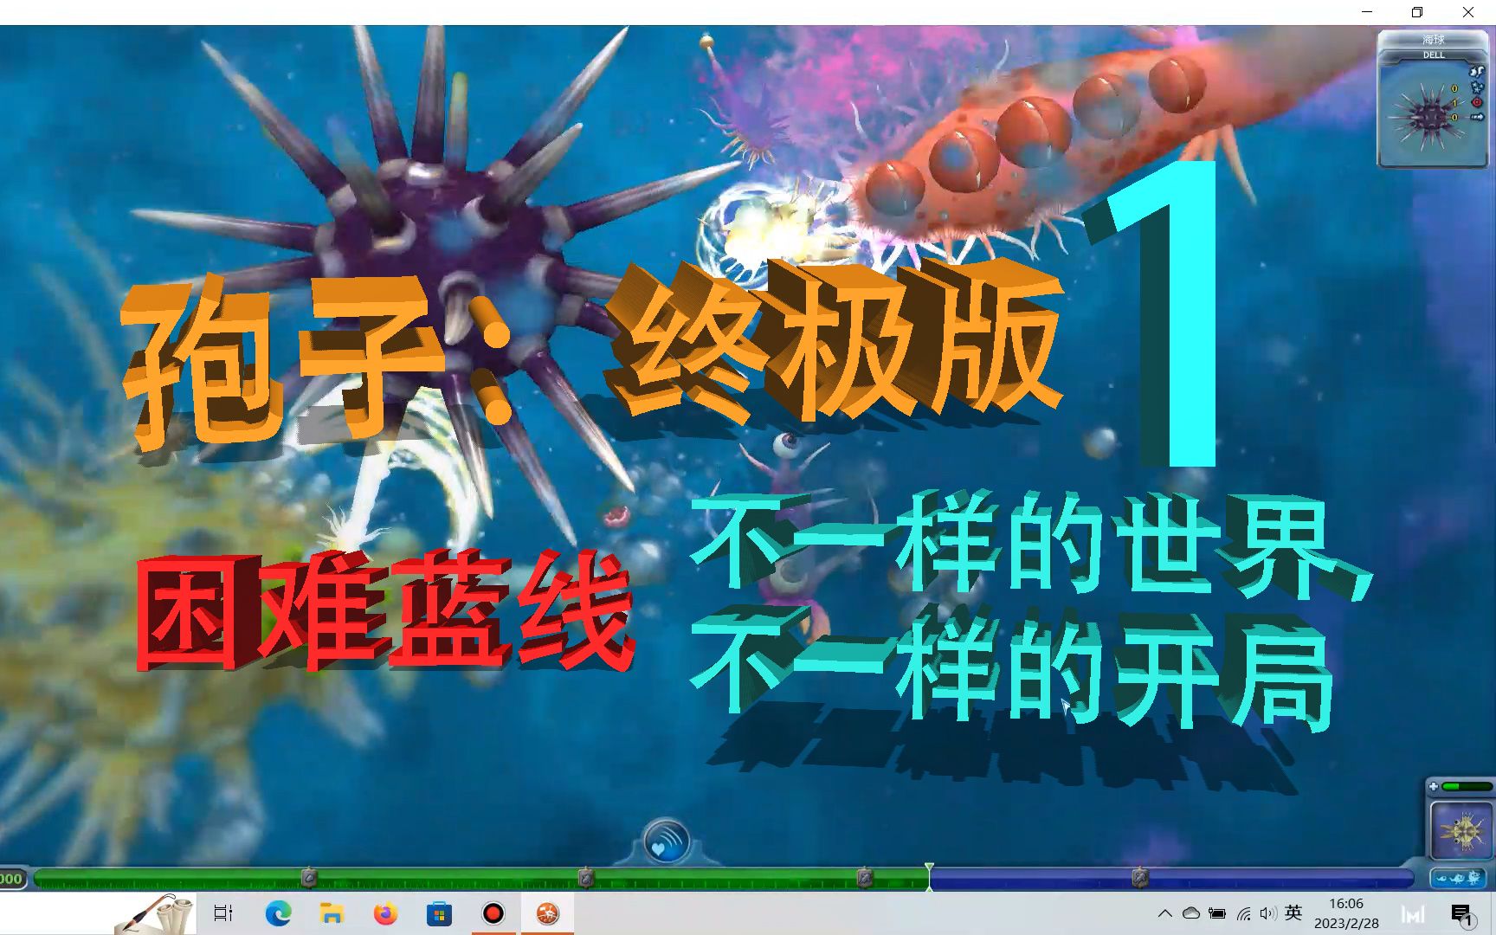Image resolution: width=1496 pixels, height=935 pixels.
Task: Restore down the window
Action: click(x=1417, y=12)
